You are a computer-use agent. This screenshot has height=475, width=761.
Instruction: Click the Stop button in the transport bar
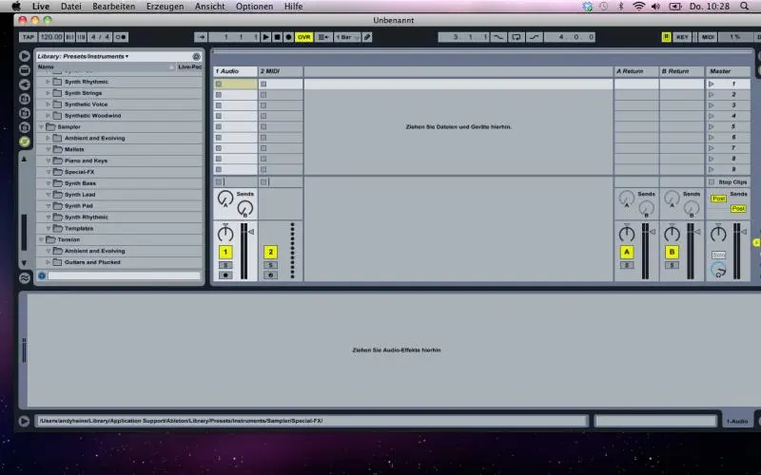(x=277, y=37)
